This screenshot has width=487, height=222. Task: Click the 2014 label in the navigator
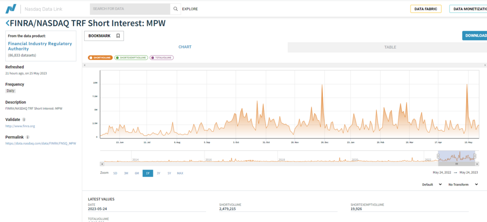(135, 160)
